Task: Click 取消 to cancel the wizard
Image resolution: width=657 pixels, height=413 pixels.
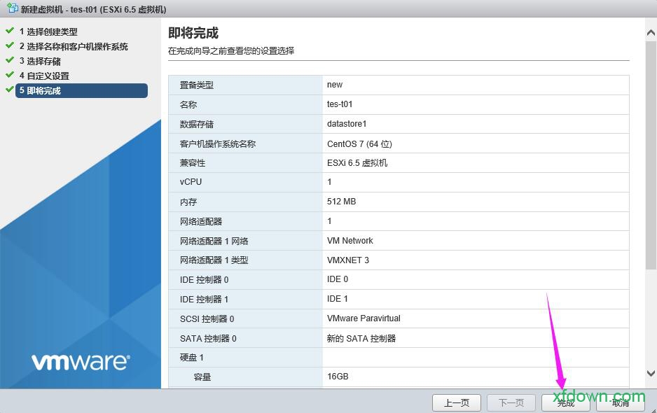Action: (621, 402)
